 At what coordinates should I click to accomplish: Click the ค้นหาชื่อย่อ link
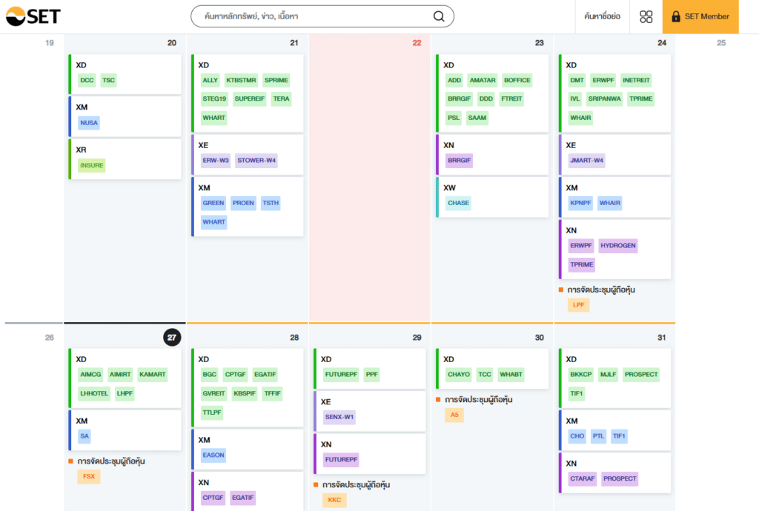(x=602, y=16)
